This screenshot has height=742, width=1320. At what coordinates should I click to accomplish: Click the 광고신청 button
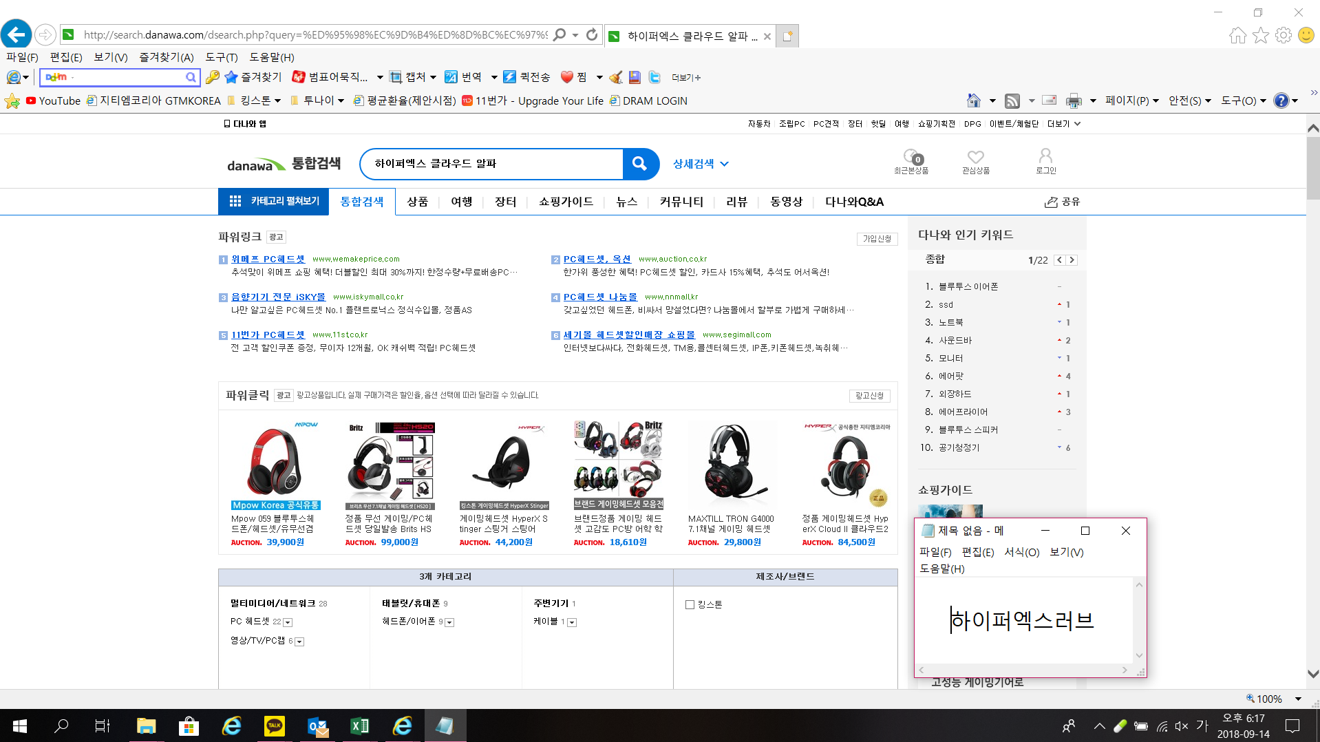[869, 396]
